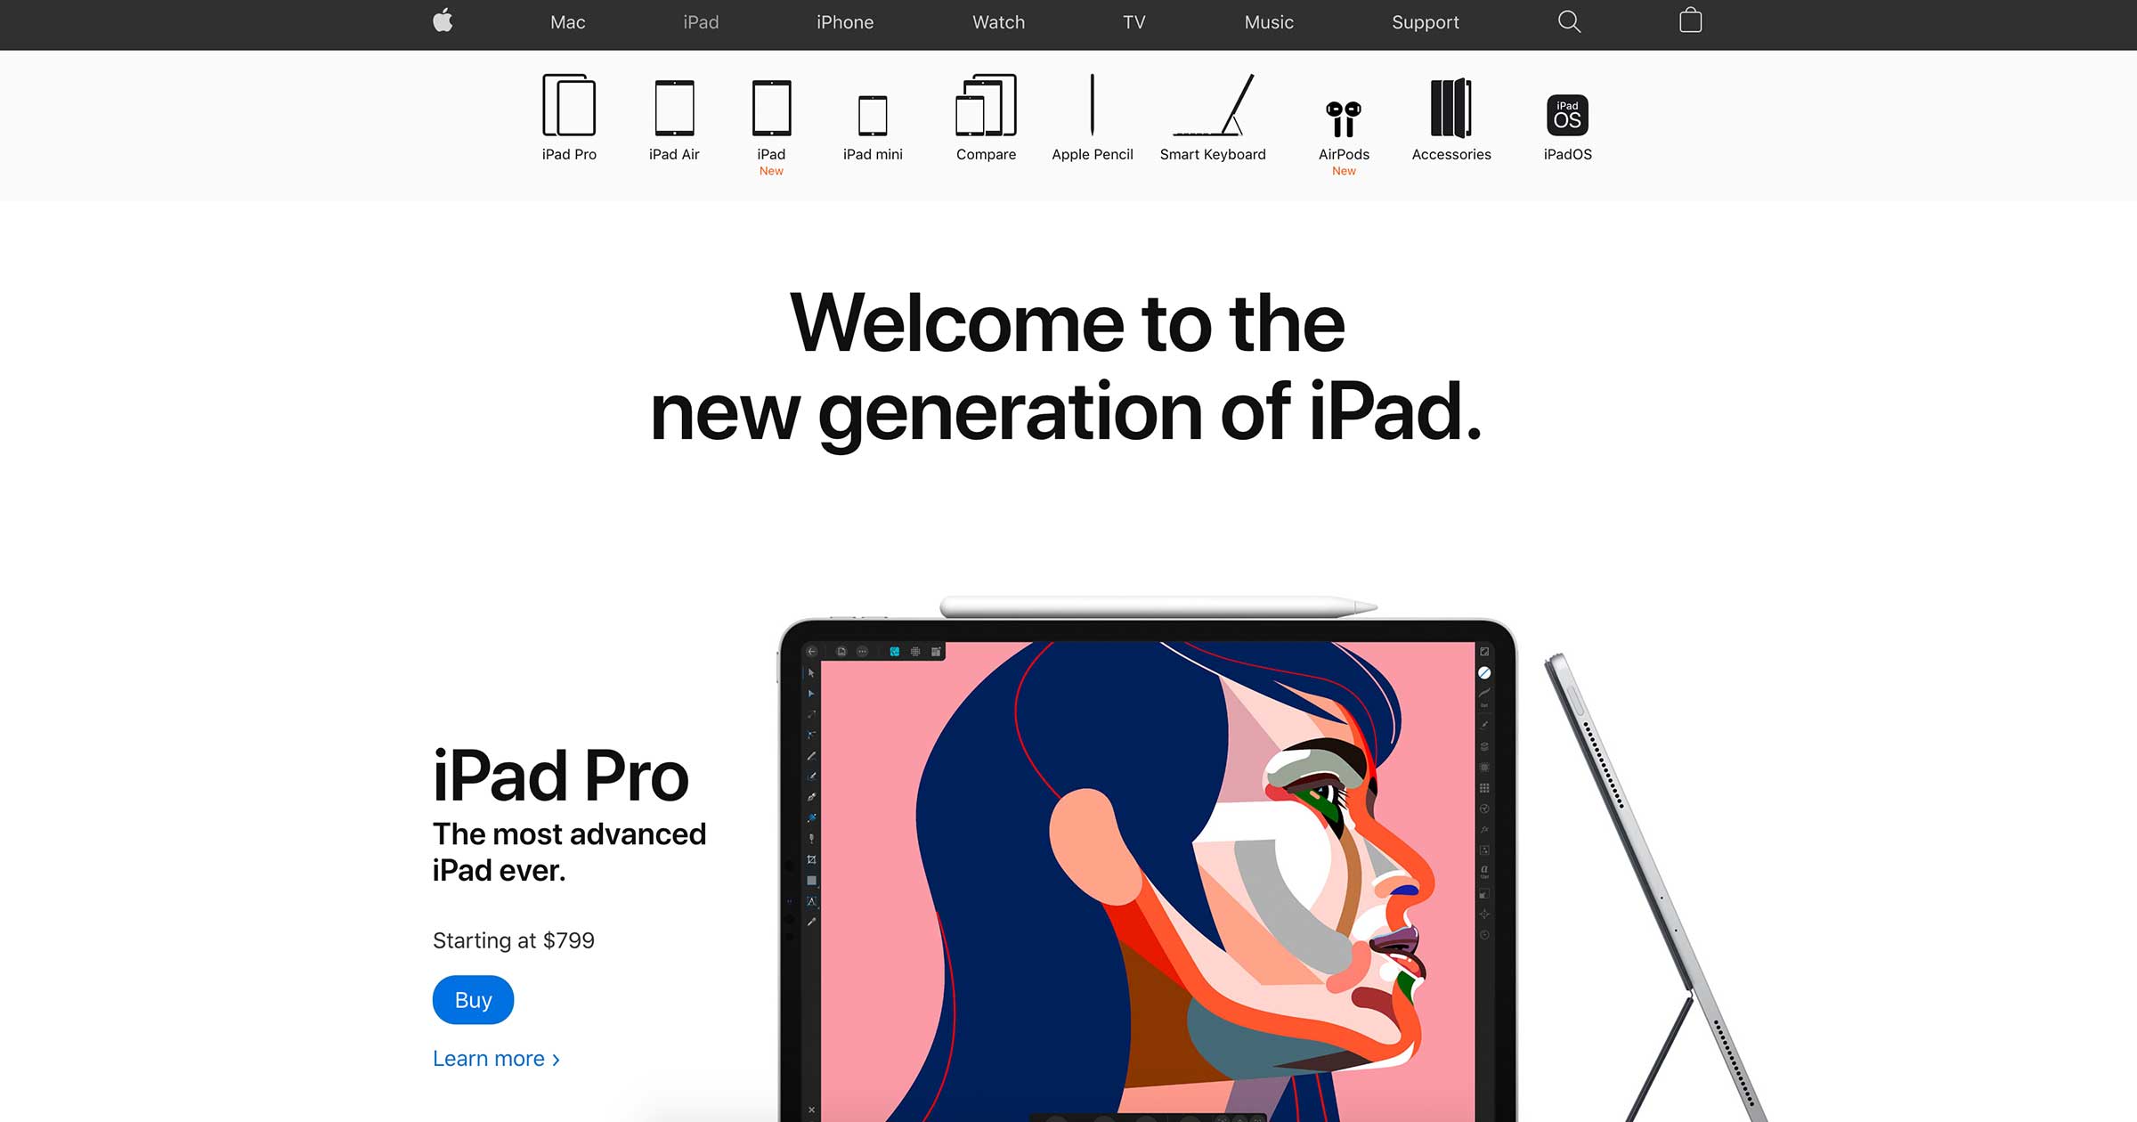Click the "iPad Pro" section heading
Viewport: 2137px width, 1122px height.
(561, 776)
